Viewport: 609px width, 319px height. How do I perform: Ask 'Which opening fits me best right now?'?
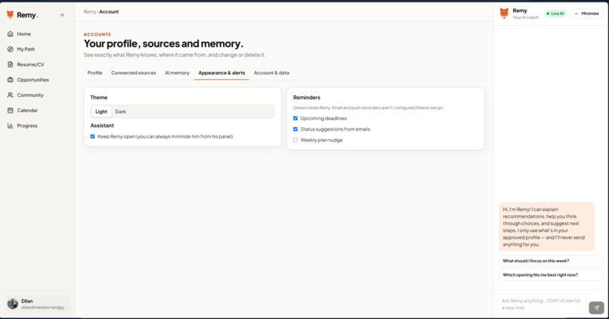550,274
